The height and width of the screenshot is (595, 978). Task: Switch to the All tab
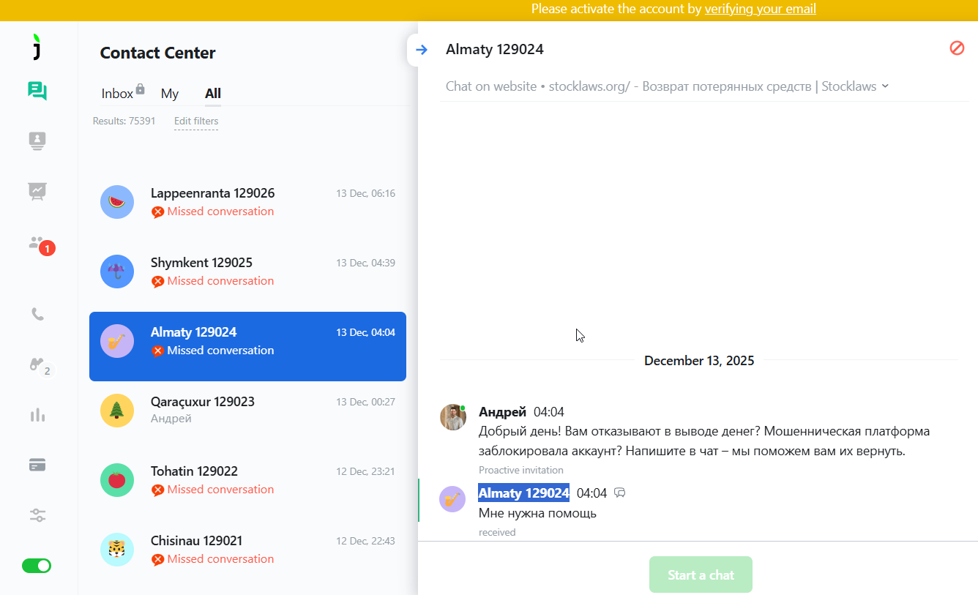(x=213, y=94)
